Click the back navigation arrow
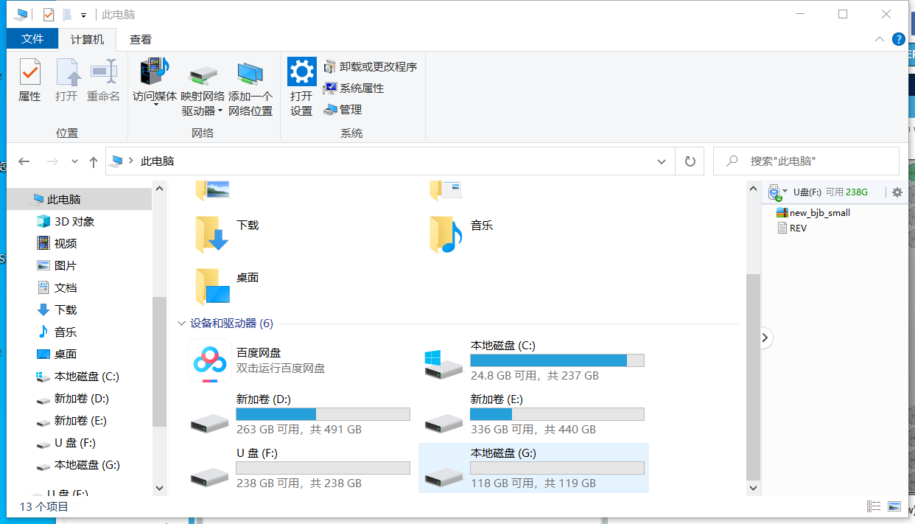 click(x=24, y=161)
